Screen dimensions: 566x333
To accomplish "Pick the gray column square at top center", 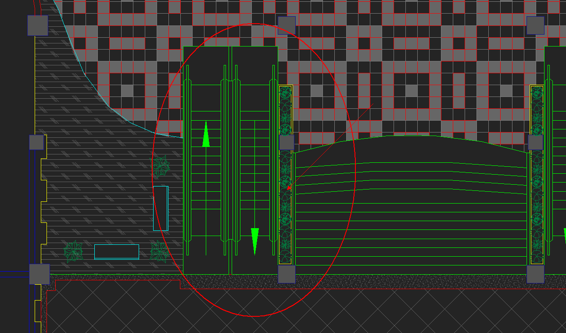I will click(x=287, y=25).
